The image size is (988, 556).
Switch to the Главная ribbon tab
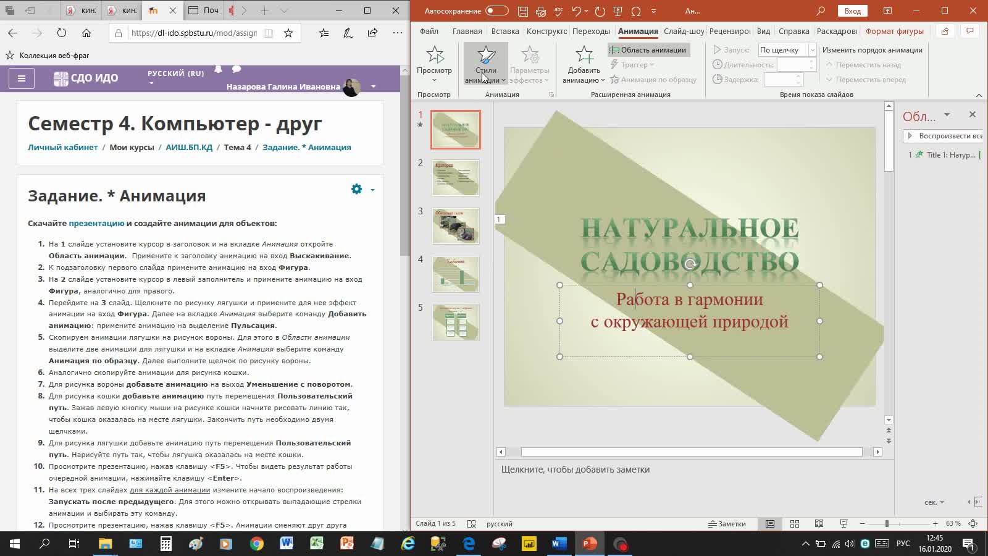tap(467, 32)
